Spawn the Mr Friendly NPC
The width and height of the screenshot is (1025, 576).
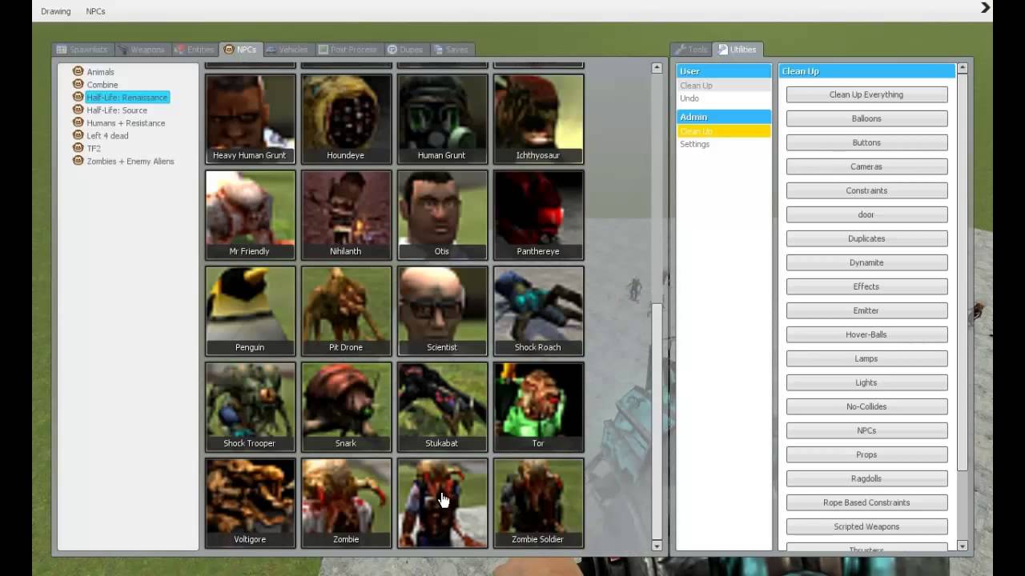pos(250,215)
